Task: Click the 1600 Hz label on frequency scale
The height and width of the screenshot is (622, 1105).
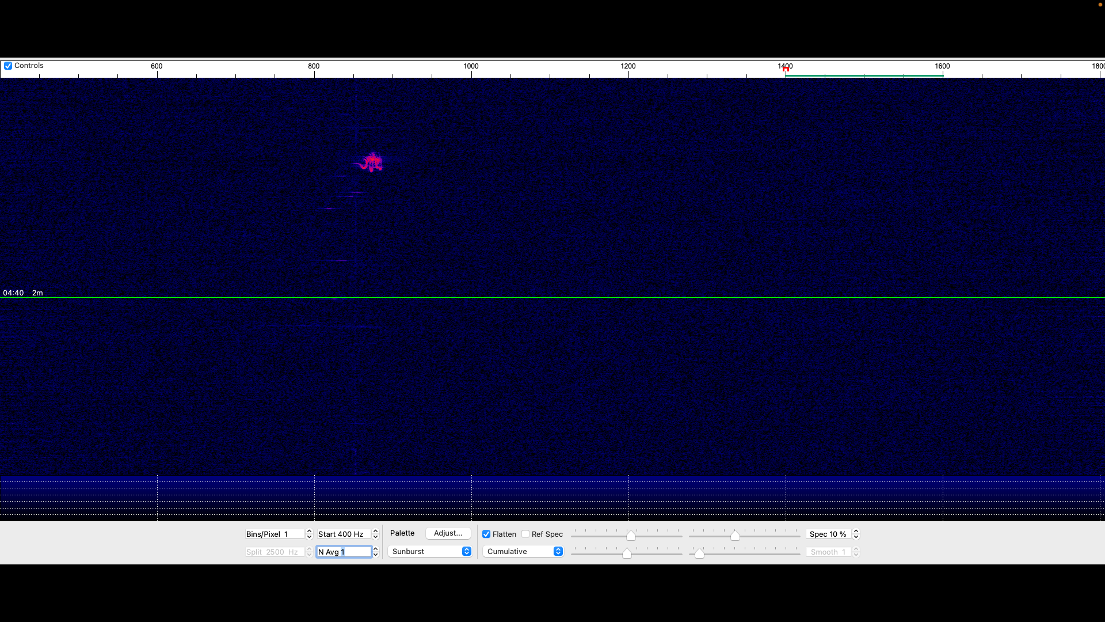Action: (942, 66)
